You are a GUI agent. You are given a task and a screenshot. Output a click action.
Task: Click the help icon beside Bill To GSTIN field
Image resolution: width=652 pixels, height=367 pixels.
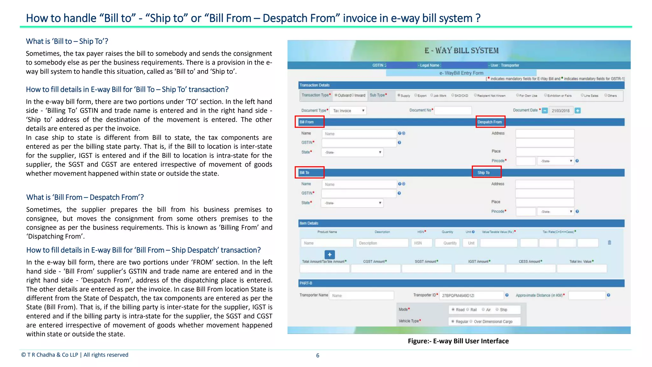click(399, 193)
